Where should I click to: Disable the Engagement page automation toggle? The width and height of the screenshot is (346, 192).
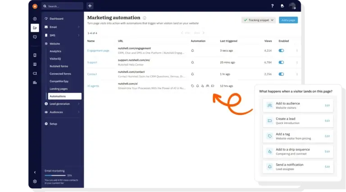(281, 51)
